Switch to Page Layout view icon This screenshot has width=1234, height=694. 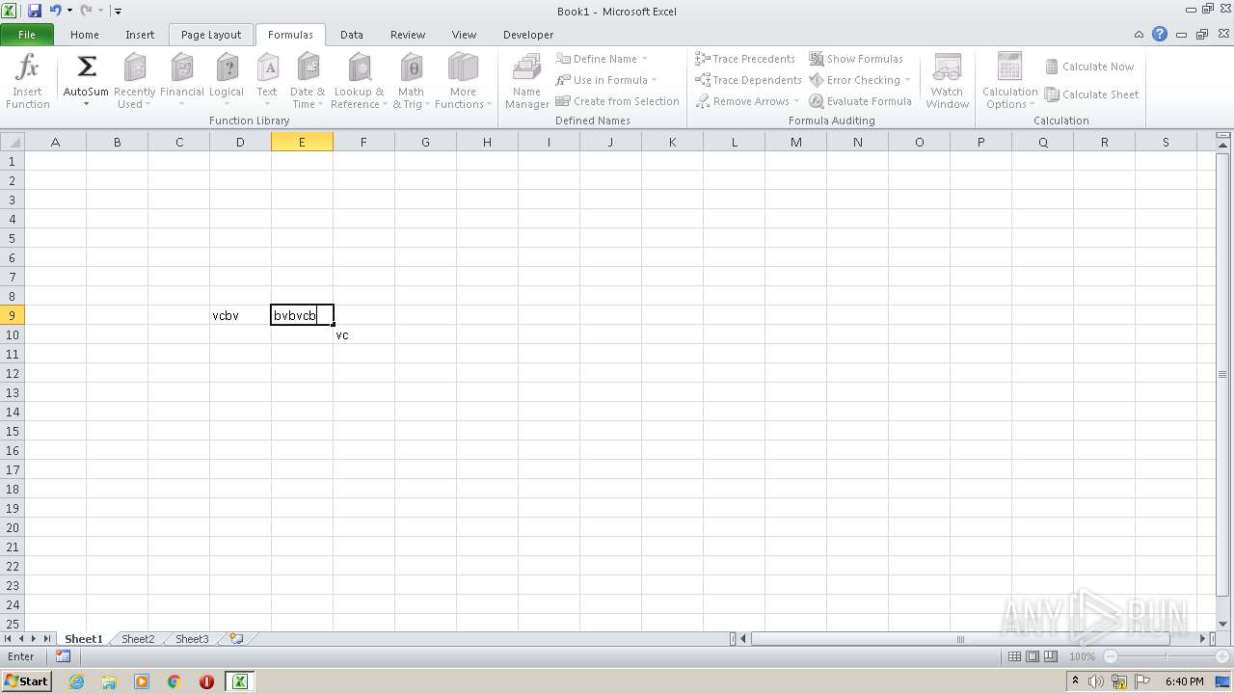pyautogui.click(x=1033, y=656)
